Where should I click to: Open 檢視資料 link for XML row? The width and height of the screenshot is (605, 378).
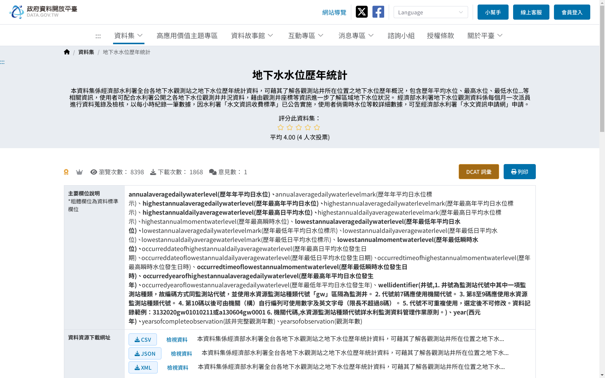178,368
